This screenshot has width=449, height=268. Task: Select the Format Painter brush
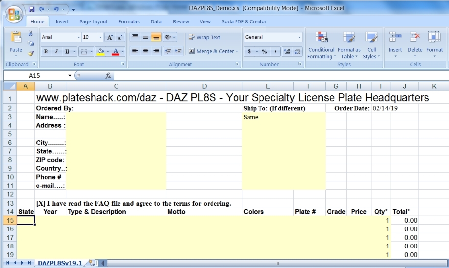click(x=31, y=53)
